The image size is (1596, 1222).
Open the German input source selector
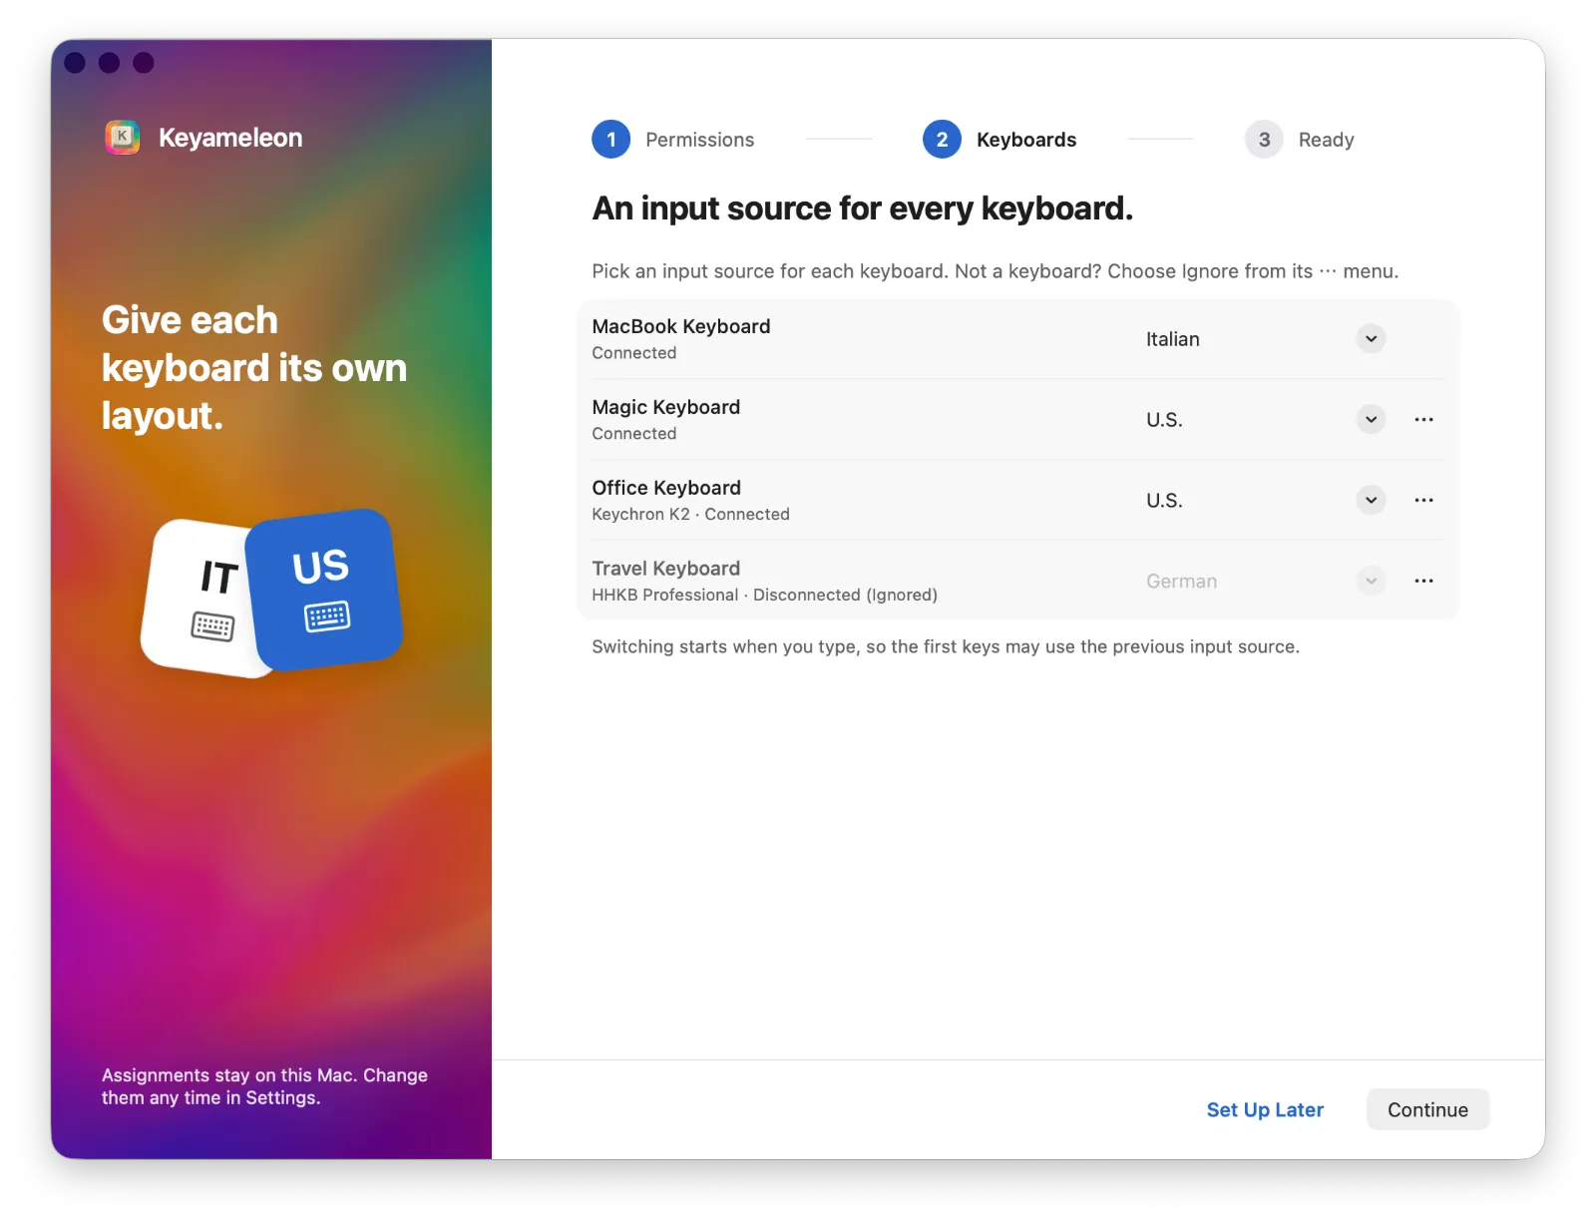[x=1265, y=581]
